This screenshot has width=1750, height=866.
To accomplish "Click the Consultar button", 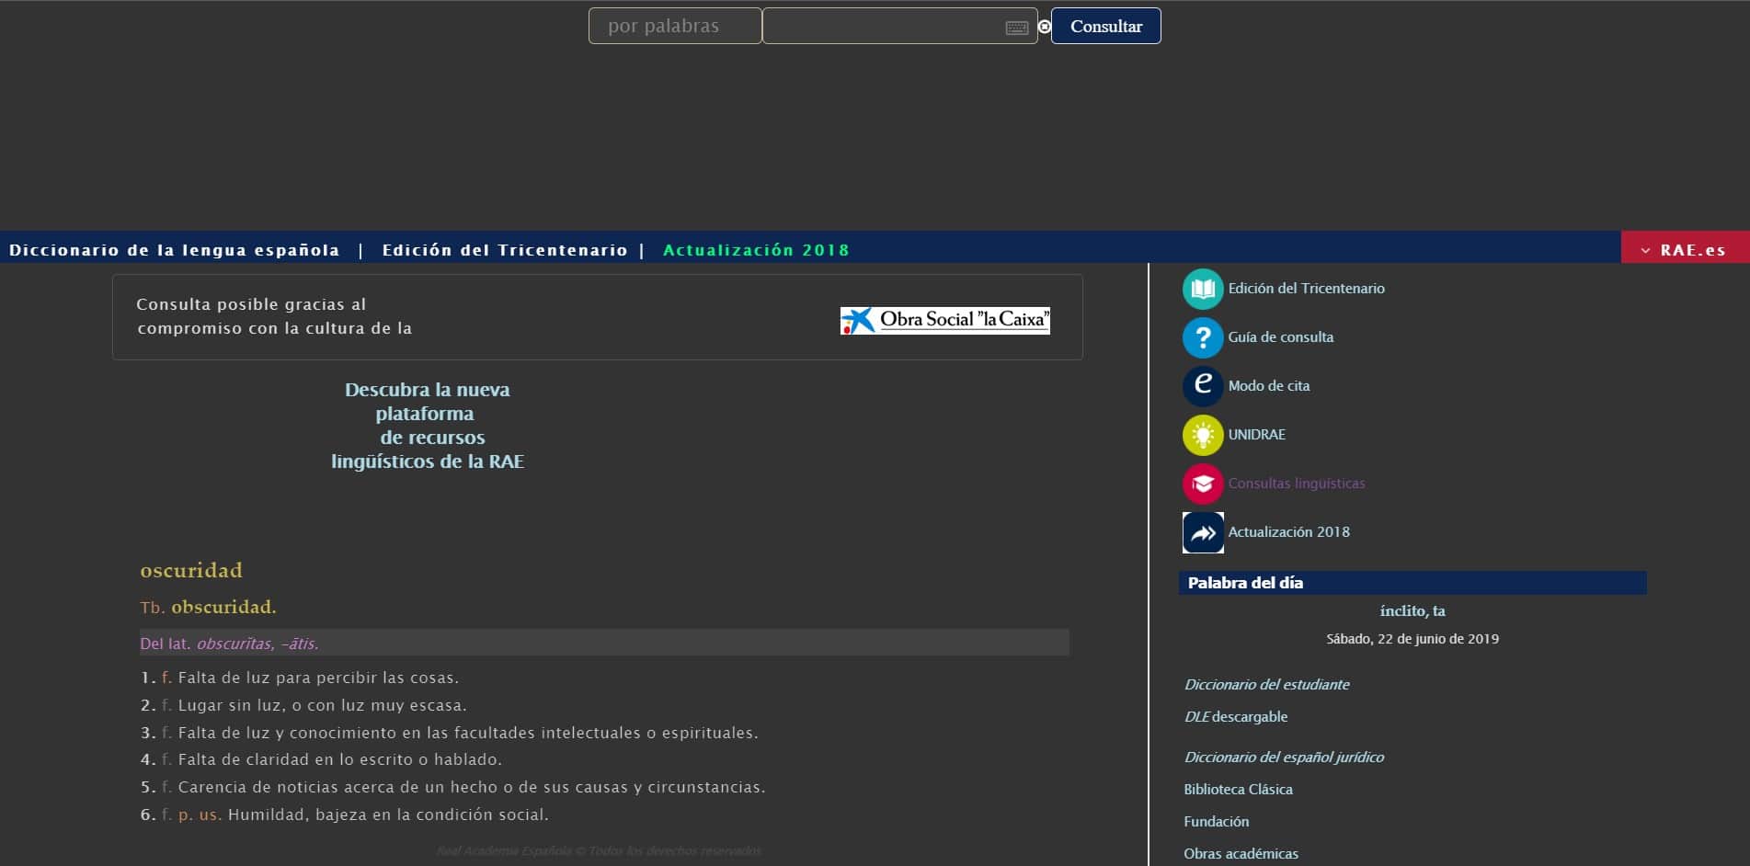I will pyautogui.click(x=1105, y=26).
